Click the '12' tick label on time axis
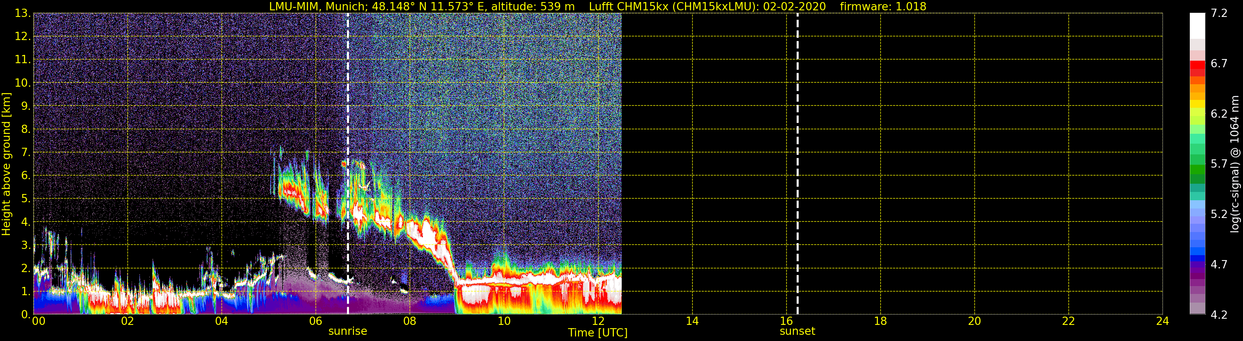The image size is (1243, 341). (x=598, y=321)
